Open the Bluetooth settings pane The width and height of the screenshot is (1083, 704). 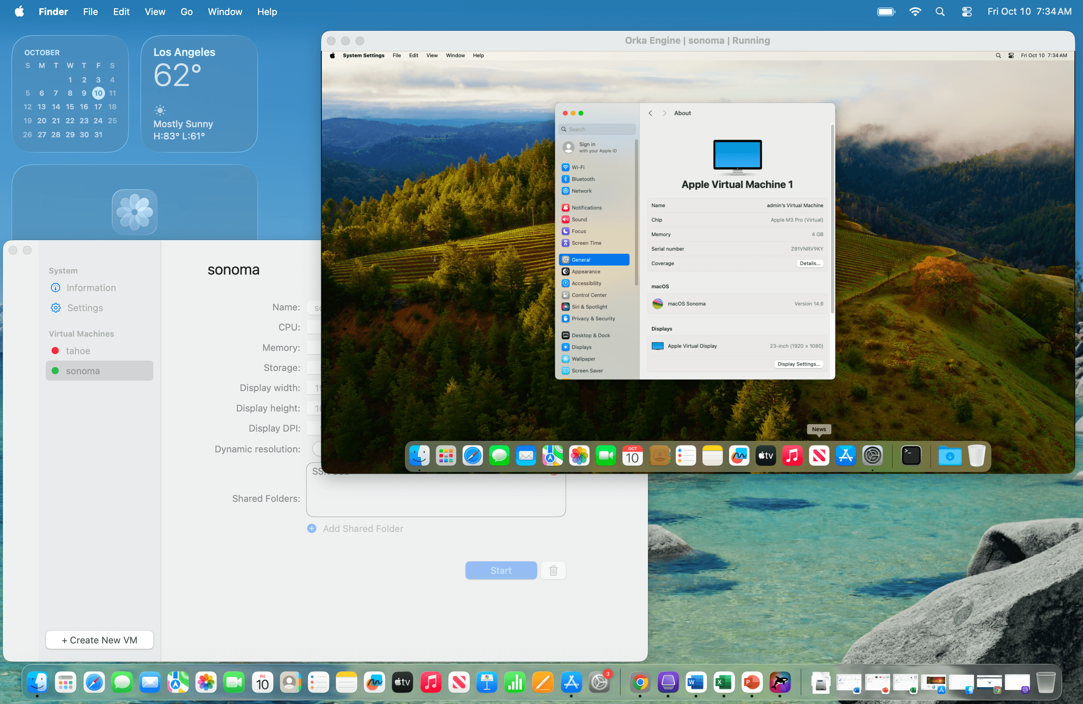(x=582, y=179)
